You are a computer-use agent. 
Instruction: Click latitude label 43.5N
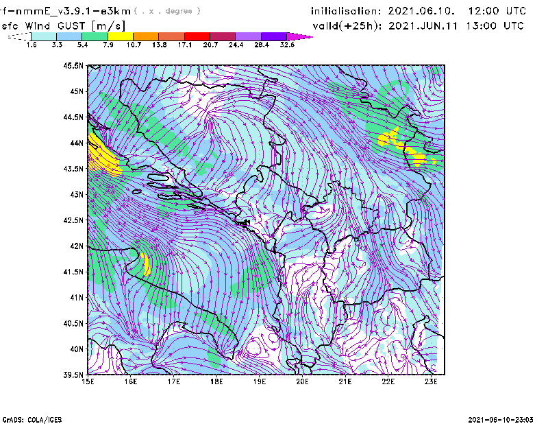pyautogui.click(x=74, y=169)
